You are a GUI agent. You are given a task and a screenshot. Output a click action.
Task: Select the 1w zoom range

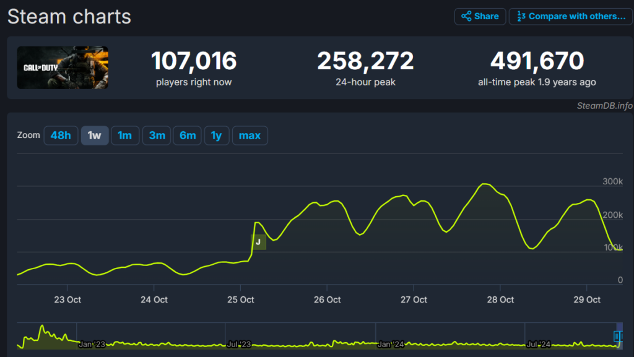tap(95, 135)
